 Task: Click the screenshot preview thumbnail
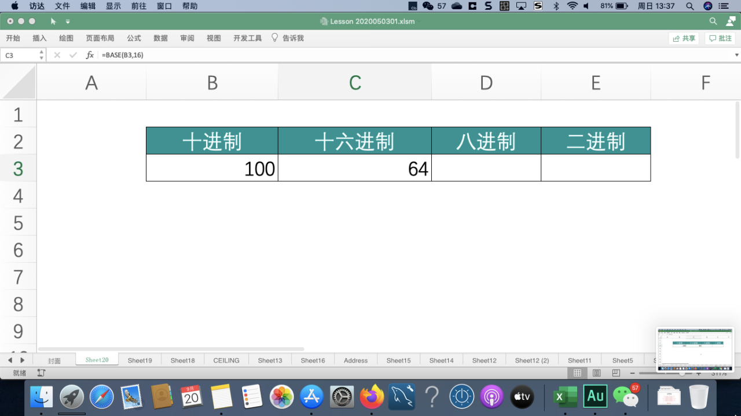coord(695,349)
